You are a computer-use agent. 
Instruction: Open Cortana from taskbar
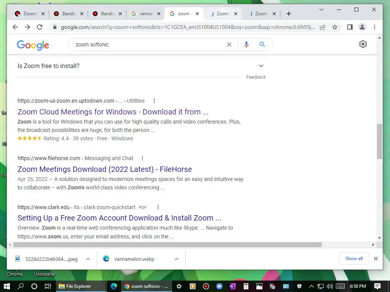(x=34, y=286)
